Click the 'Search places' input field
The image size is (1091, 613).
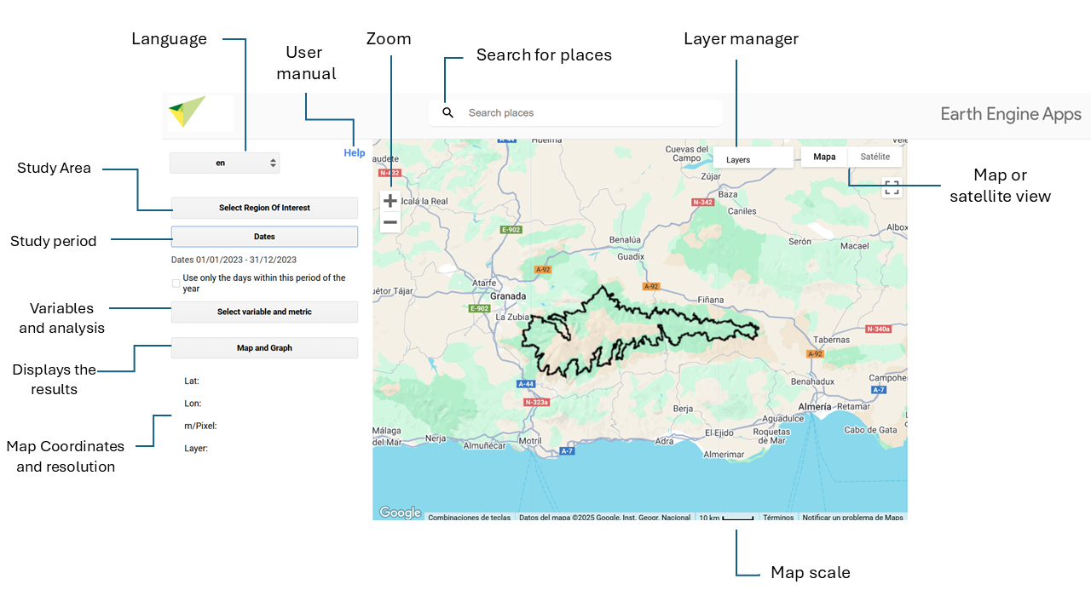[x=588, y=113]
